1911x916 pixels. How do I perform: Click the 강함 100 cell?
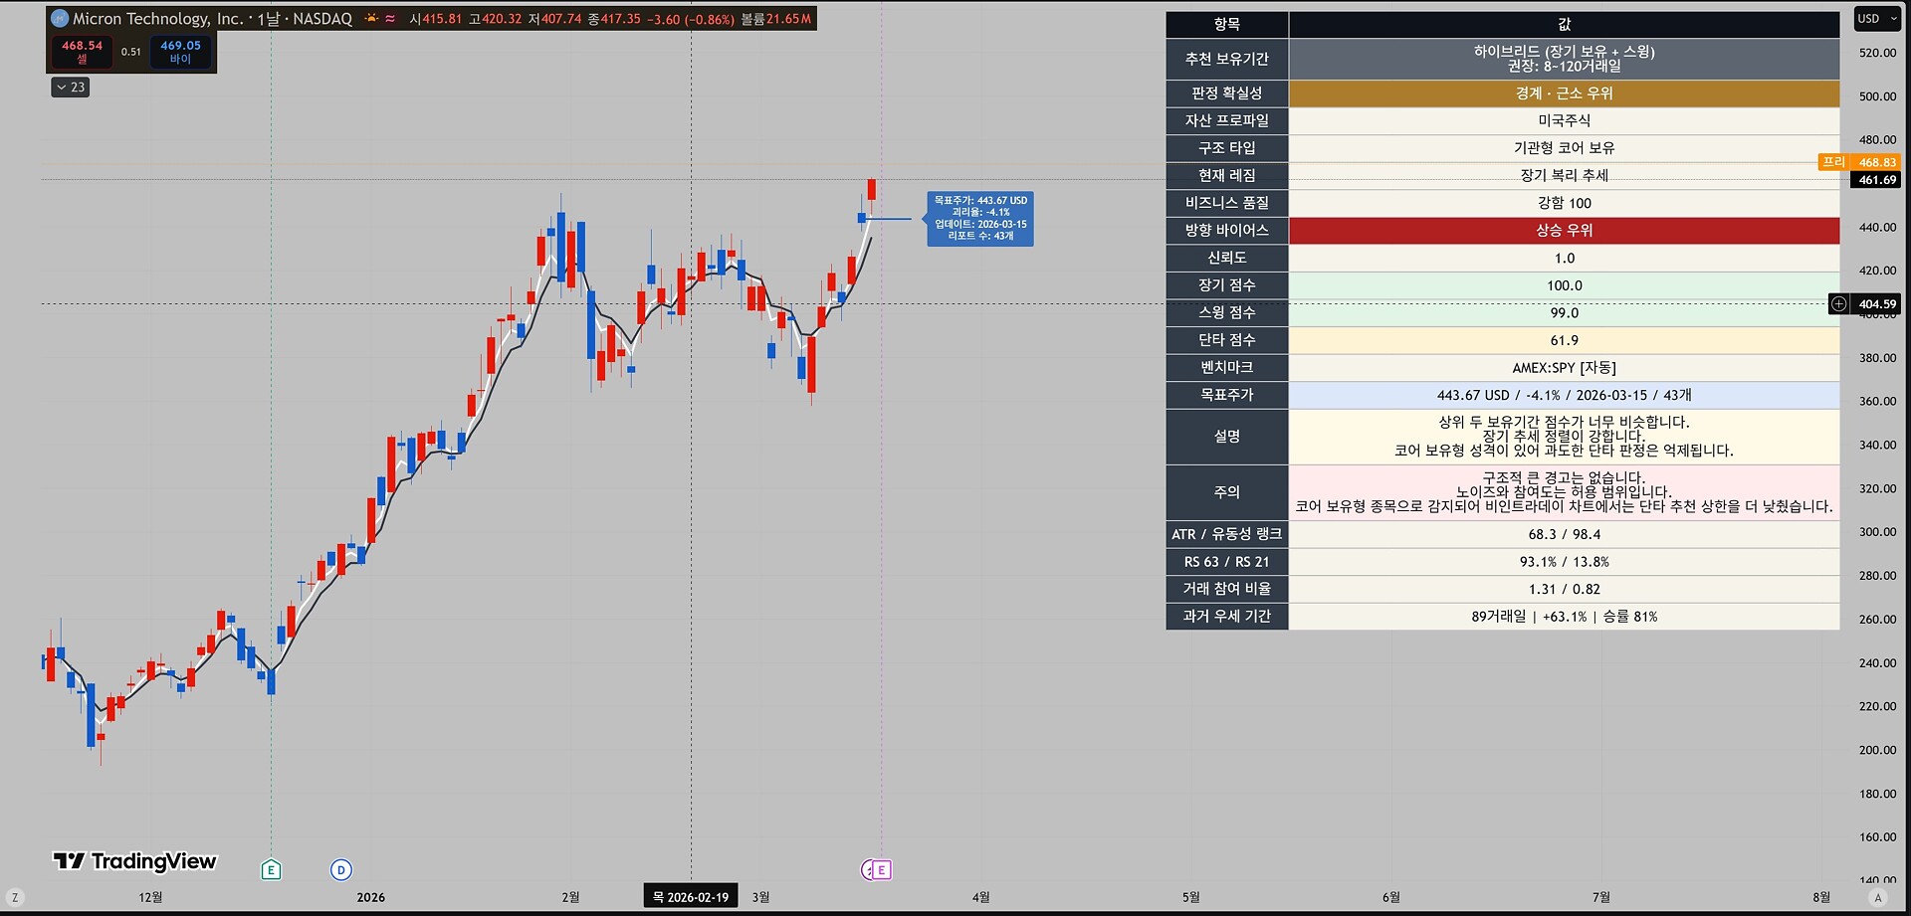1565,203
